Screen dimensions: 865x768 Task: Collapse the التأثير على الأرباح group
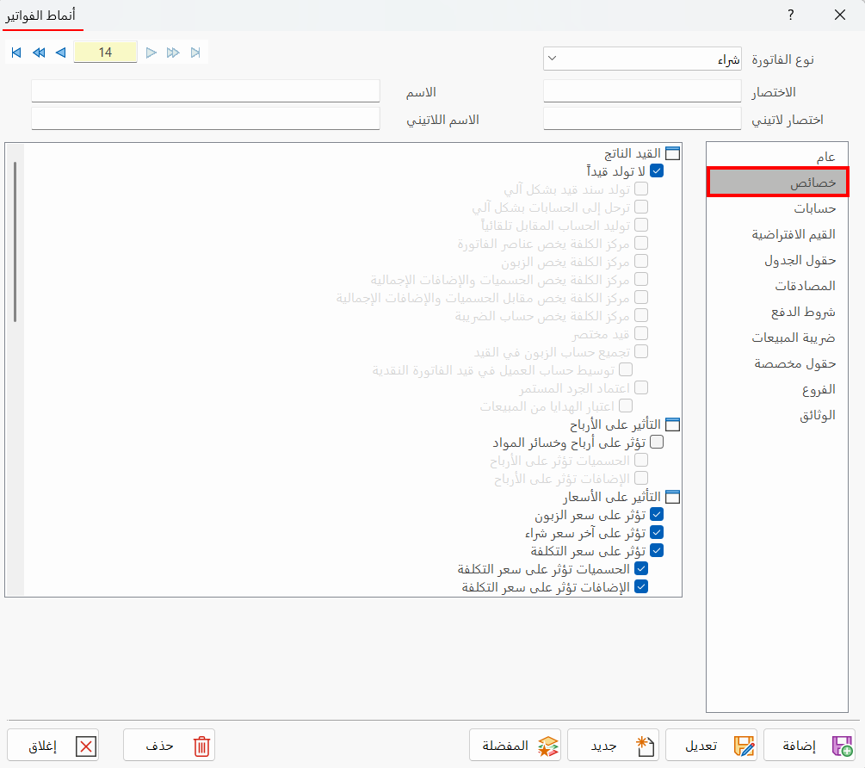[672, 424]
